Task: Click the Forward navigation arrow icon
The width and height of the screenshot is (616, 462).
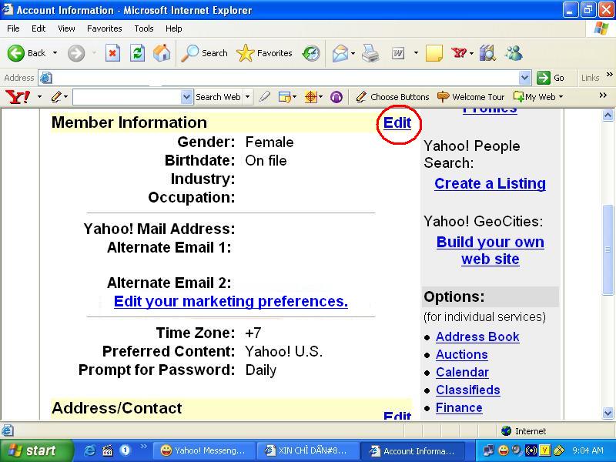Action: click(x=75, y=53)
